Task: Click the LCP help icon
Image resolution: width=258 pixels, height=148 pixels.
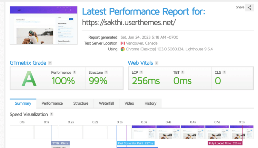Action: pyautogui.click(x=141, y=72)
